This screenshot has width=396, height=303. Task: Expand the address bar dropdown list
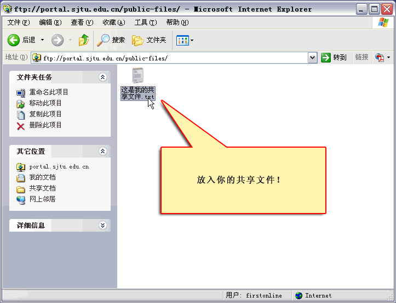pos(312,58)
